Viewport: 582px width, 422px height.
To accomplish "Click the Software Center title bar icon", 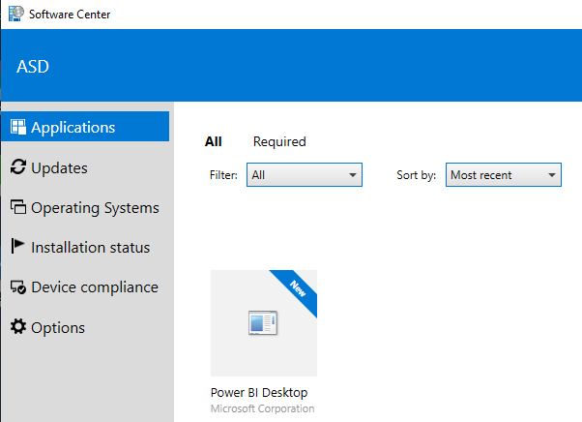I will (x=16, y=14).
